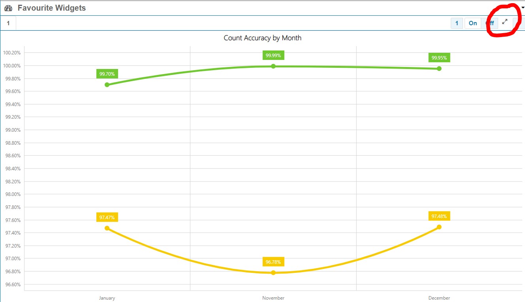Click the fullscreen expand arrows icon

(504, 22)
